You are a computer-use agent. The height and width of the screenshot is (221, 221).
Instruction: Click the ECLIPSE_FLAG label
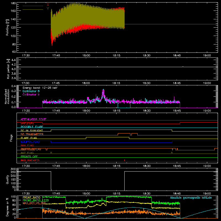pos(30,142)
